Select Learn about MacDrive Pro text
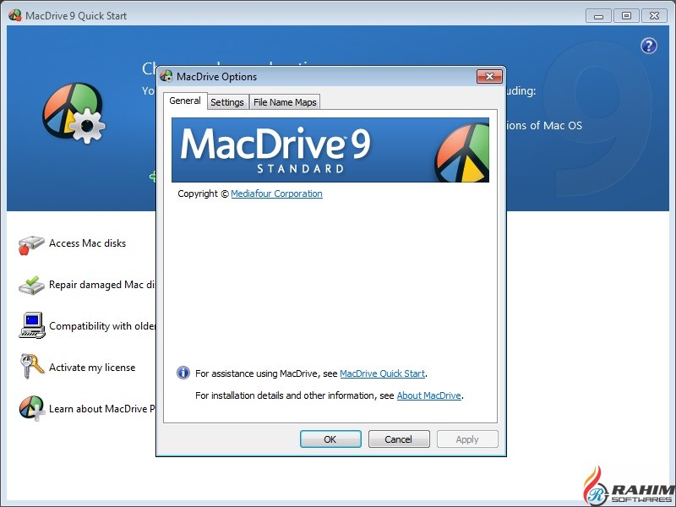676x507 pixels. pos(101,409)
